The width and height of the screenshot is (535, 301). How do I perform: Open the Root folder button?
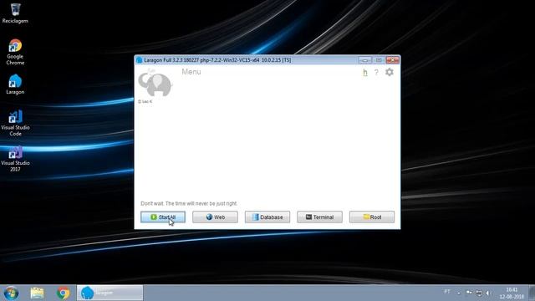point(372,217)
